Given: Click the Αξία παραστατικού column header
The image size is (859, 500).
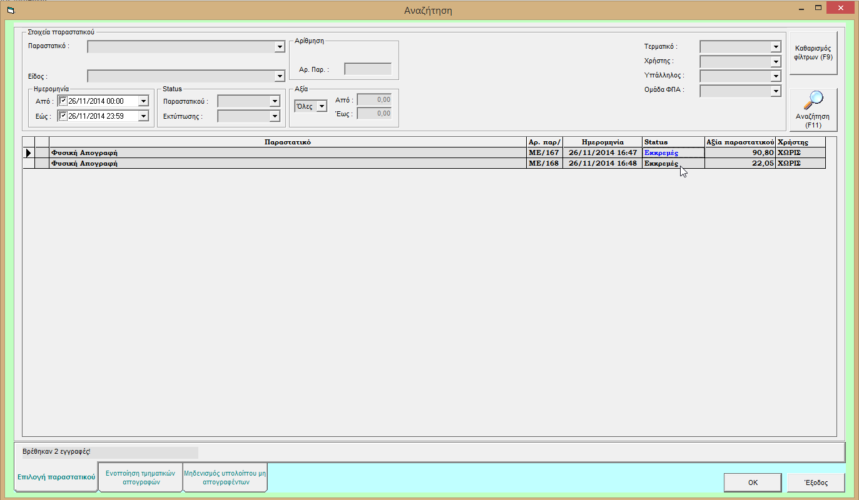Looking at the screenshot, I should click(740, 142).
